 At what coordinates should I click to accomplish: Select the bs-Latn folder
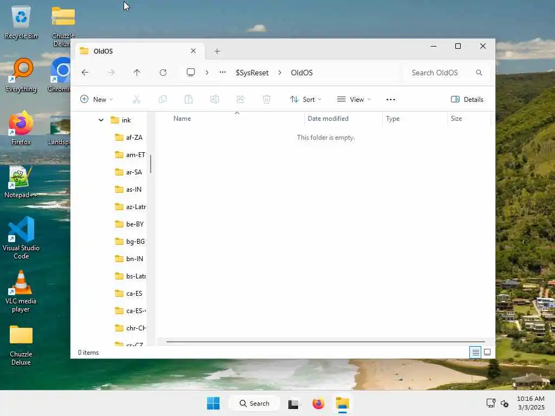click(x=130, y=276)
